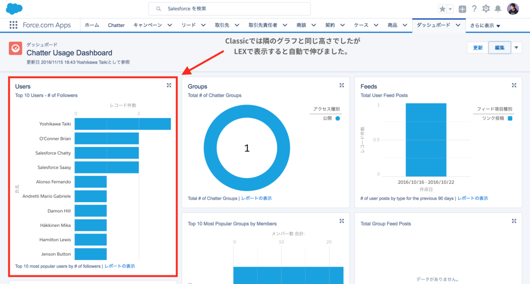Open レポートの表示 link under Feeds chart
This screenshot has width=530, height=284.
(x=473, y=198)
